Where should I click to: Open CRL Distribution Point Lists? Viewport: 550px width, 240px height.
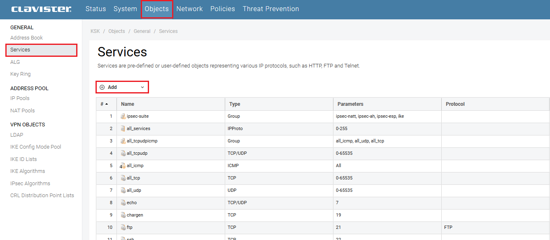[x=42, y=196]
